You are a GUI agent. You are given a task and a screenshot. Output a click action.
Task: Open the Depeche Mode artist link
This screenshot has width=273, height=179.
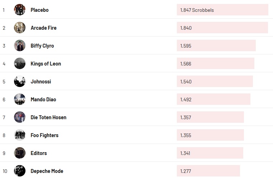pyautogui.click(x=47, y=171)
